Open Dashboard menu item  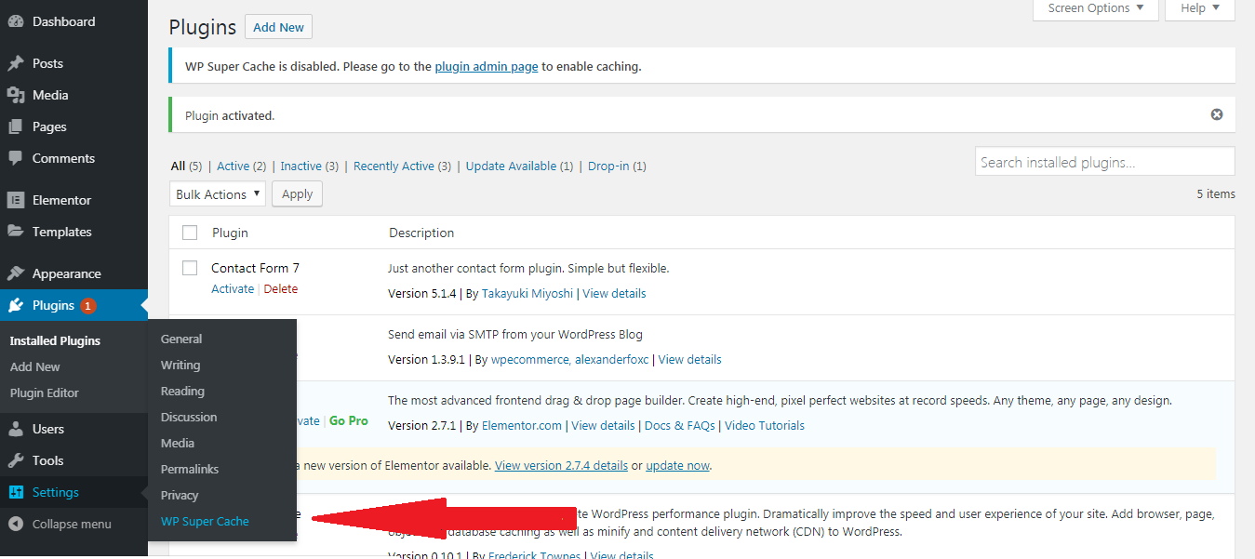pyautogui.click(x=64, y=21)
